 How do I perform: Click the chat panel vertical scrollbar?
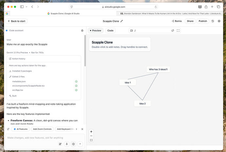[x=85, y=51]
